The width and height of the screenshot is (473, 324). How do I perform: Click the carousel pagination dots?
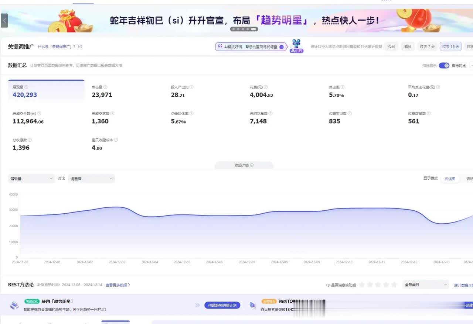[244, 29]
